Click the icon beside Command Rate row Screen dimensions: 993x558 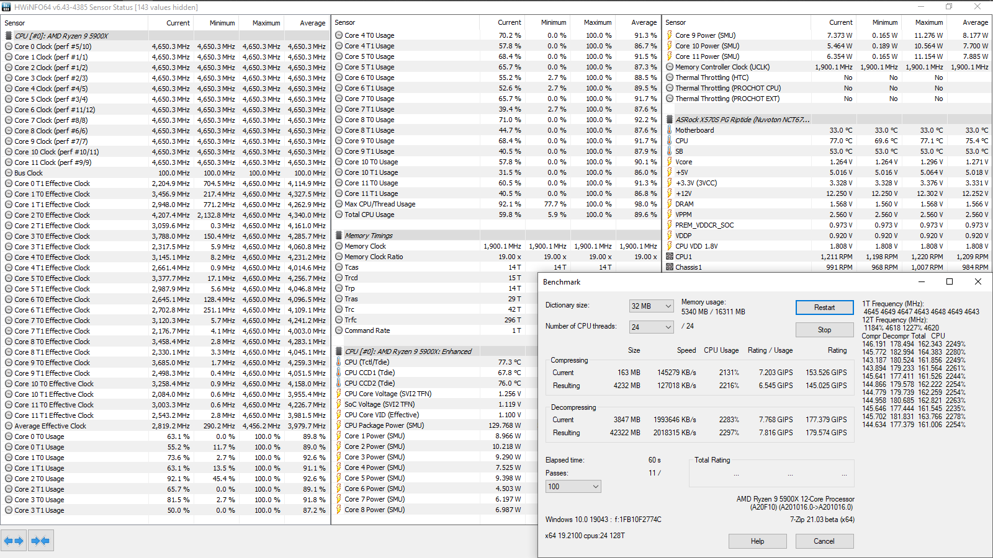point(339,330)
